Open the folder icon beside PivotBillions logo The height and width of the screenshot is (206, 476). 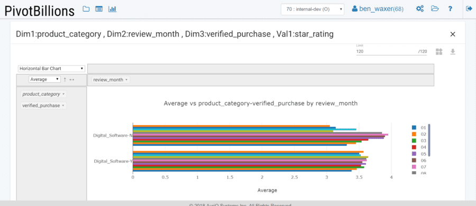(86, 9)
